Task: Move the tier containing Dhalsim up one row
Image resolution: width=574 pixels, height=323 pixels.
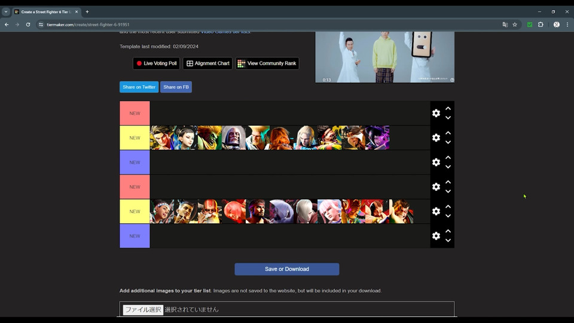Action: 448,206
